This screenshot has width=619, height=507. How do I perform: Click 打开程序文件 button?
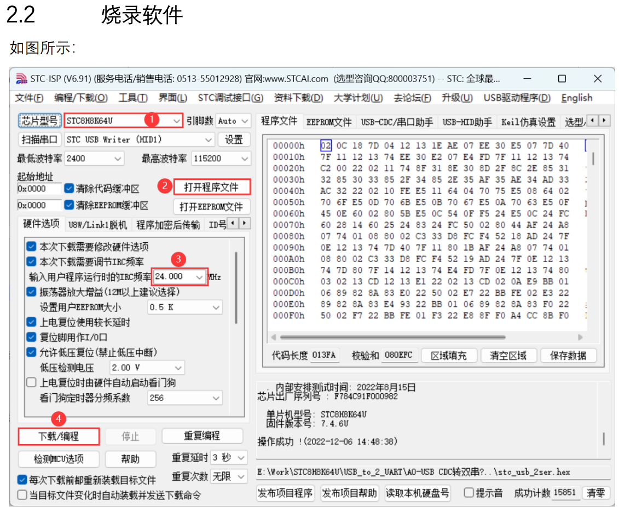click(x=212, y=187)
